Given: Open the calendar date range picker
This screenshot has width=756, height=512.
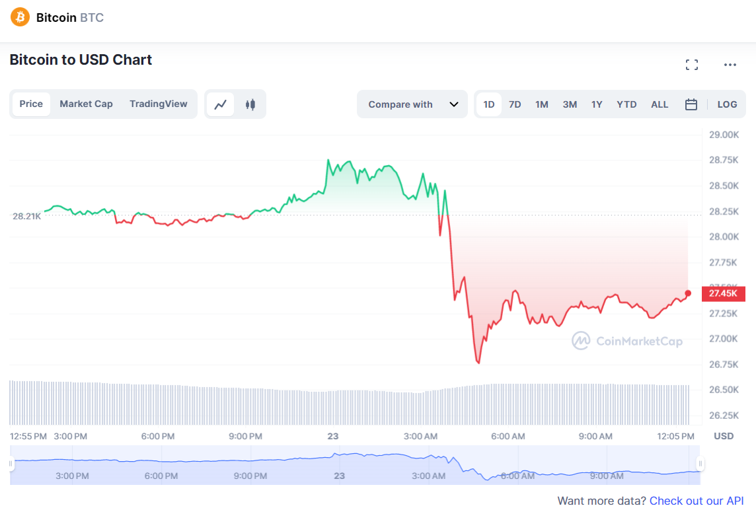Looking at the screenshot, I should click(691, 104).
